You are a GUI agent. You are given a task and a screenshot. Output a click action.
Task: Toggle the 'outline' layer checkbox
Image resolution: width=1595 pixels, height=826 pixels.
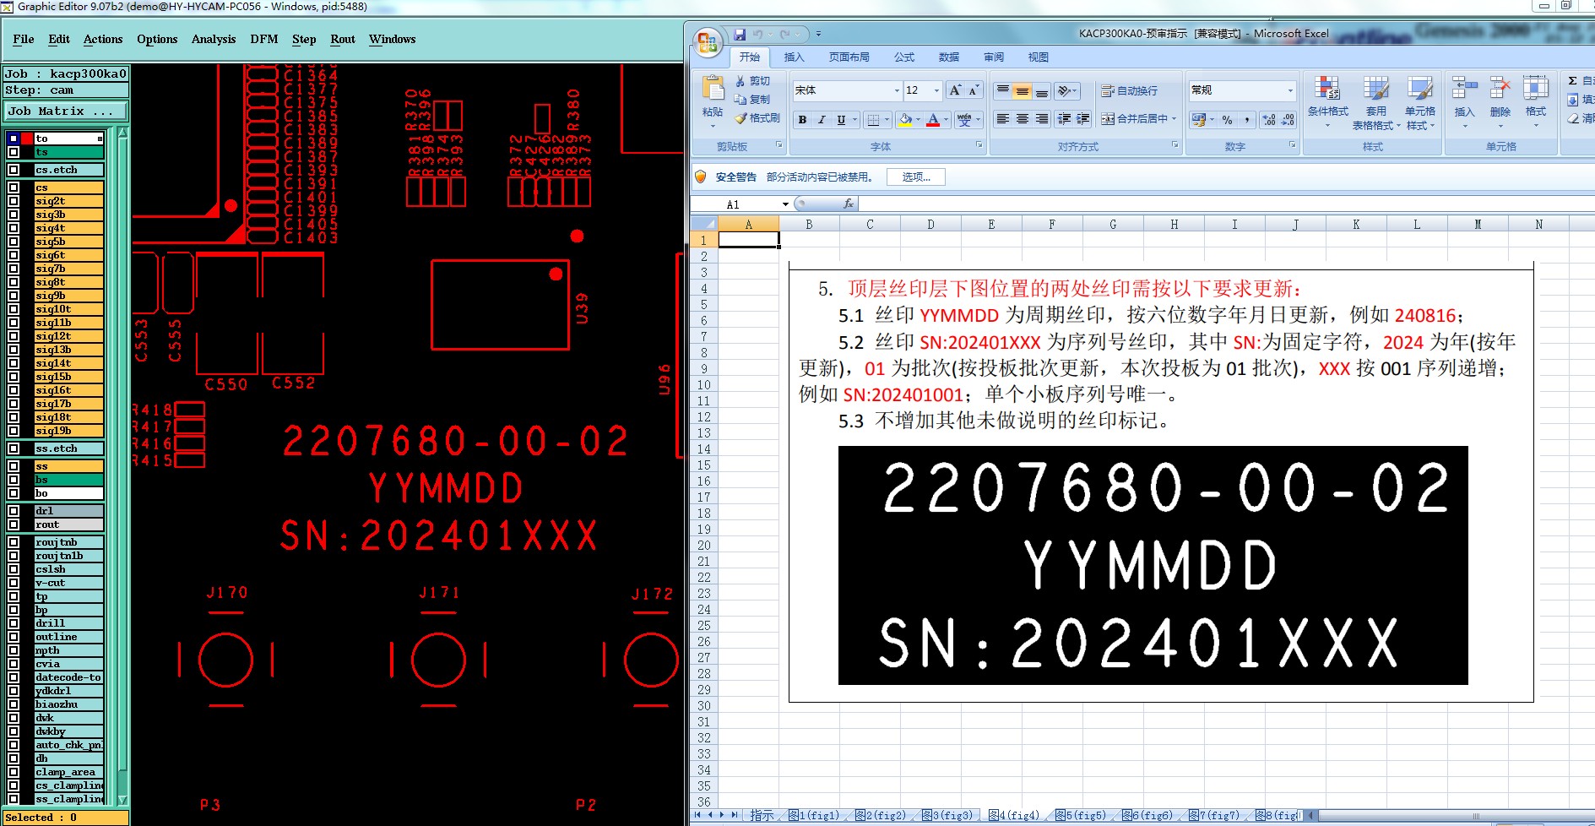click(14, 637)
